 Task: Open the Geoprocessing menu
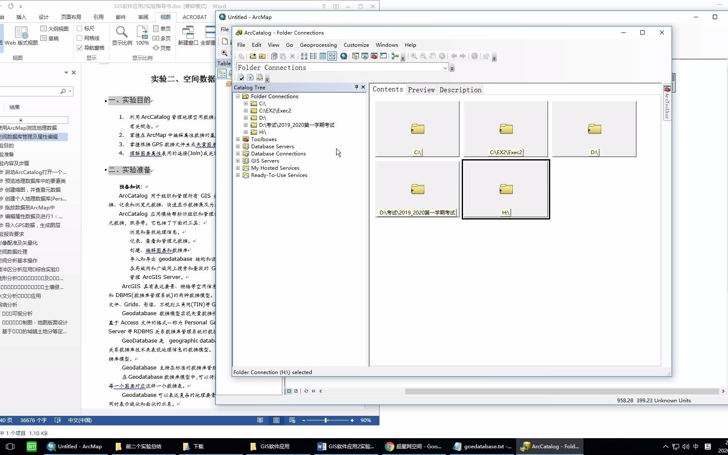coord(318,45)
